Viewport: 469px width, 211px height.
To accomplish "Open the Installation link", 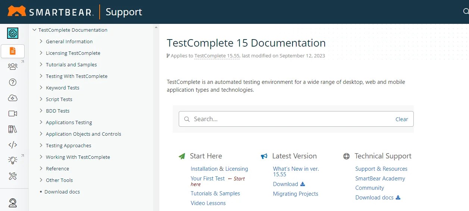I will pyautogui.click(x=204, y=169).
